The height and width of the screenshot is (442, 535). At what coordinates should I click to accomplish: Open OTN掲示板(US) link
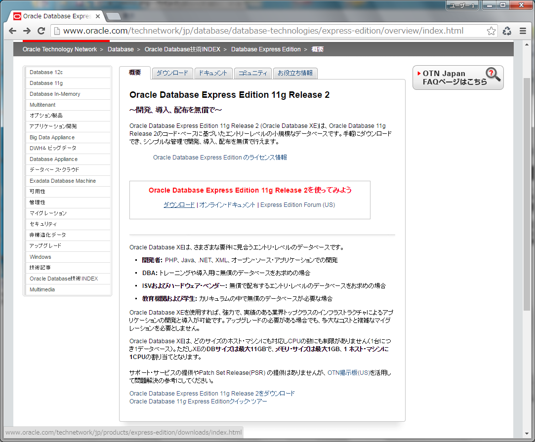click(349, 373)
